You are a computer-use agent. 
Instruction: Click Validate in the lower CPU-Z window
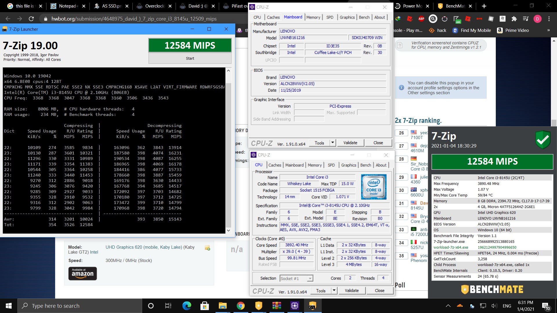tap(352, 291)
